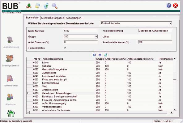Screen dimensions: 183x123
Task: Select row Beiträge z. Berufsgenossenschaft
Action: [x=100, y=96]
